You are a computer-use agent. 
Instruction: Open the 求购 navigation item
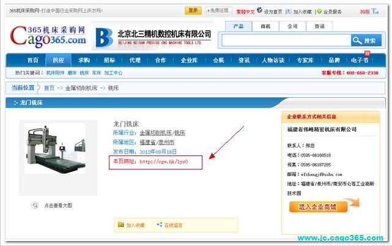tap(84, 61)
